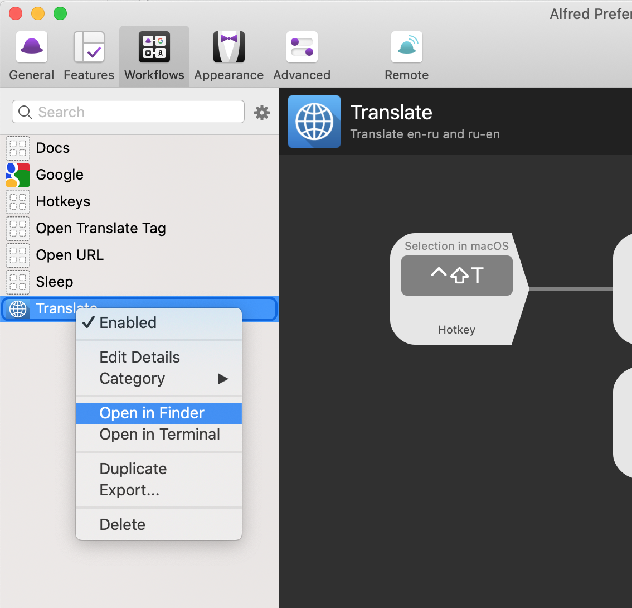This screenshot has width=632, height=608.
Task: Select the Docs workflow
Action: pos(139,148)
